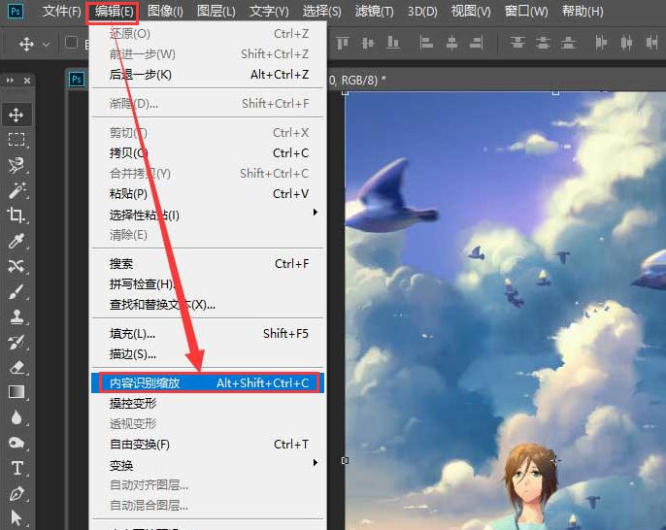Viewport: 666px width, 530px height.
Task: Select the Sponge/Dodge tool
Action: pyautogui.click(x=17, y=443)
